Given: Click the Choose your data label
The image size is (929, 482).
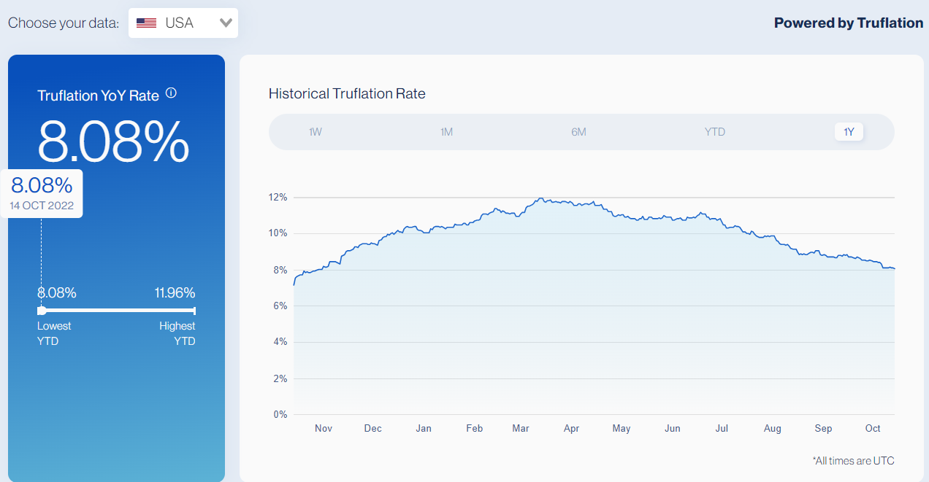Looking at the screenshot, I should 64,23.
